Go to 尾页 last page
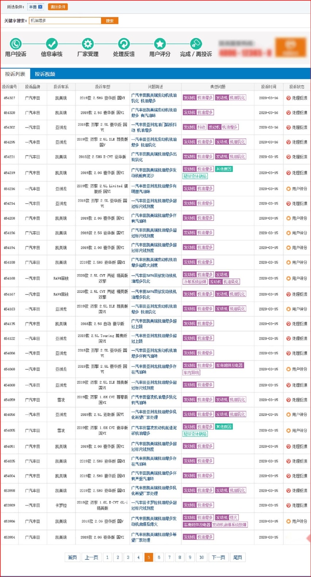Image resolution: width=311 pixels, height=577 pixels. [237, 557]
